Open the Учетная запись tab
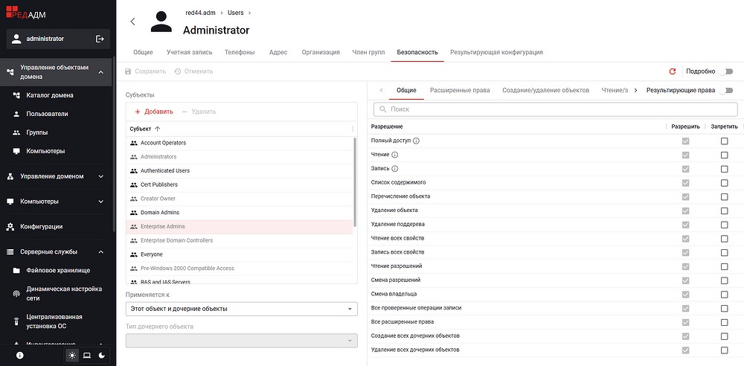The image size is (744, 366). [x=189, y=52]
